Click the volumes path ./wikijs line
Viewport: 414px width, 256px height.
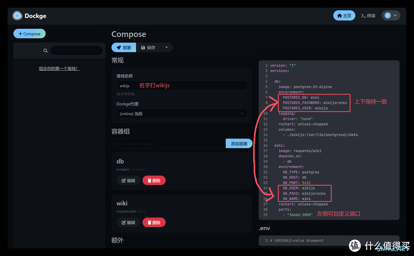pos(320,135)
